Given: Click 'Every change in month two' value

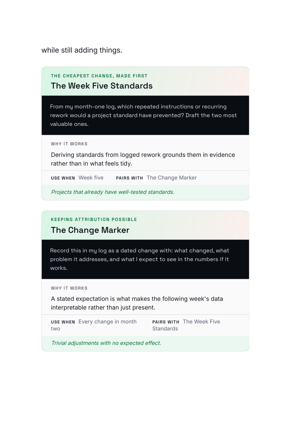Looking at the screenshot, I should coord(94,325).
